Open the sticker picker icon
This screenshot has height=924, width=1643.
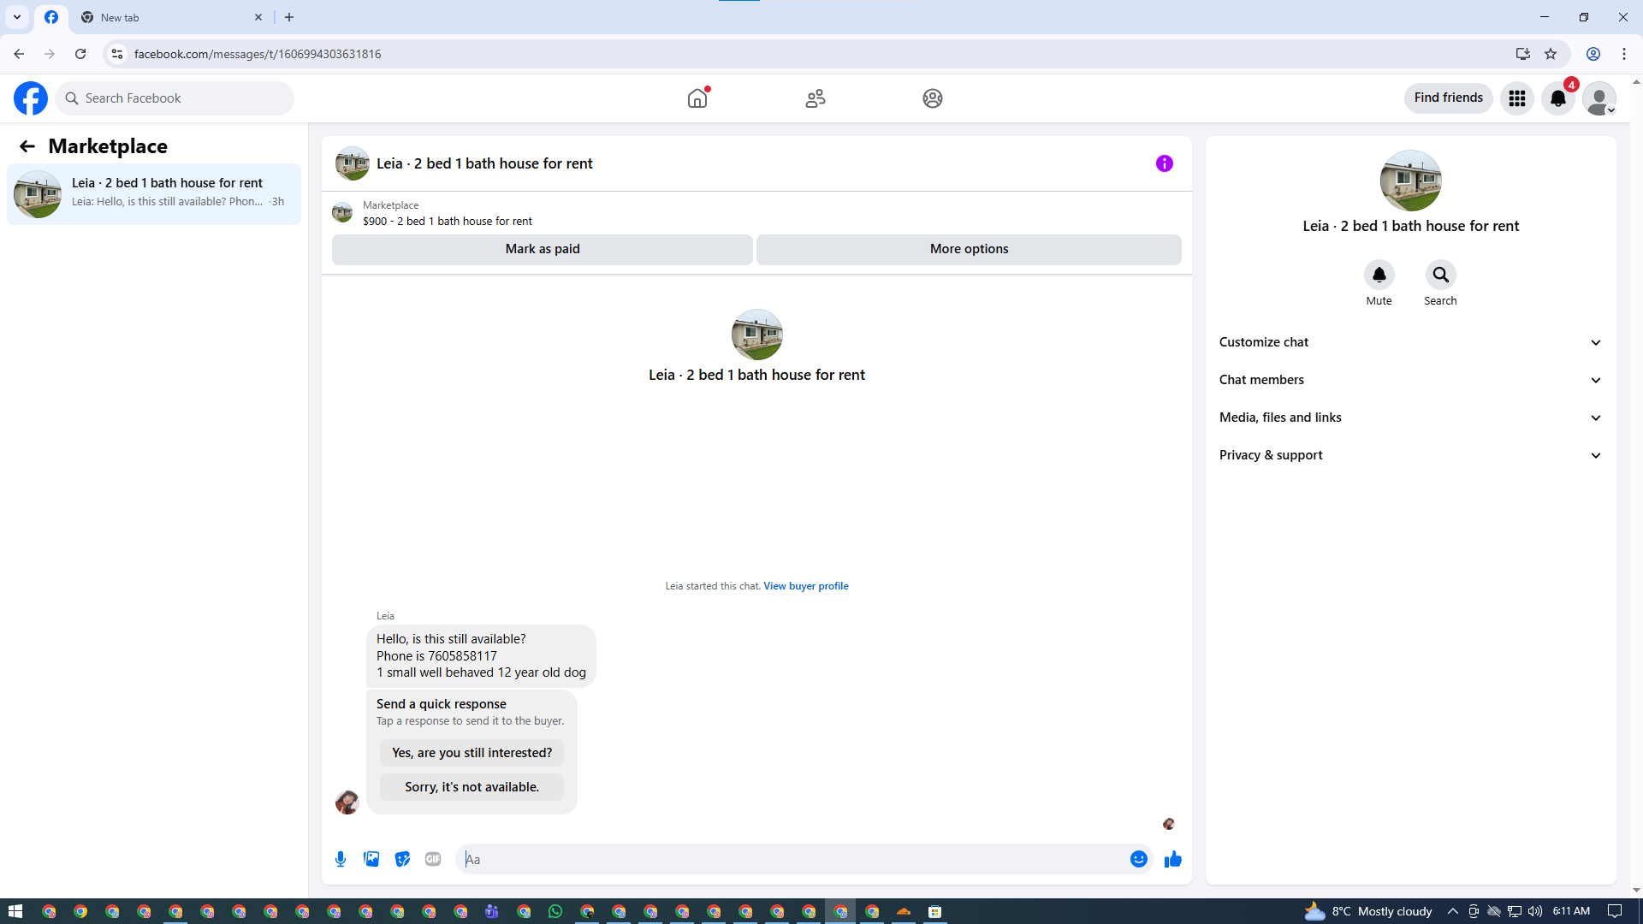[402, 859]
